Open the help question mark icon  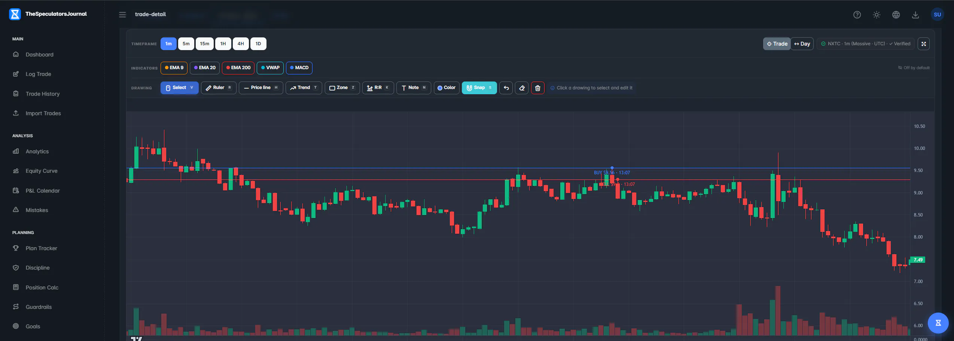857,15
